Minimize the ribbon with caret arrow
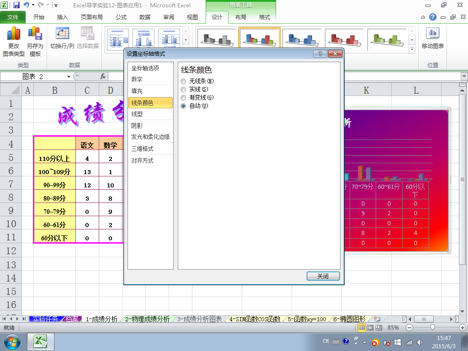 423,17
